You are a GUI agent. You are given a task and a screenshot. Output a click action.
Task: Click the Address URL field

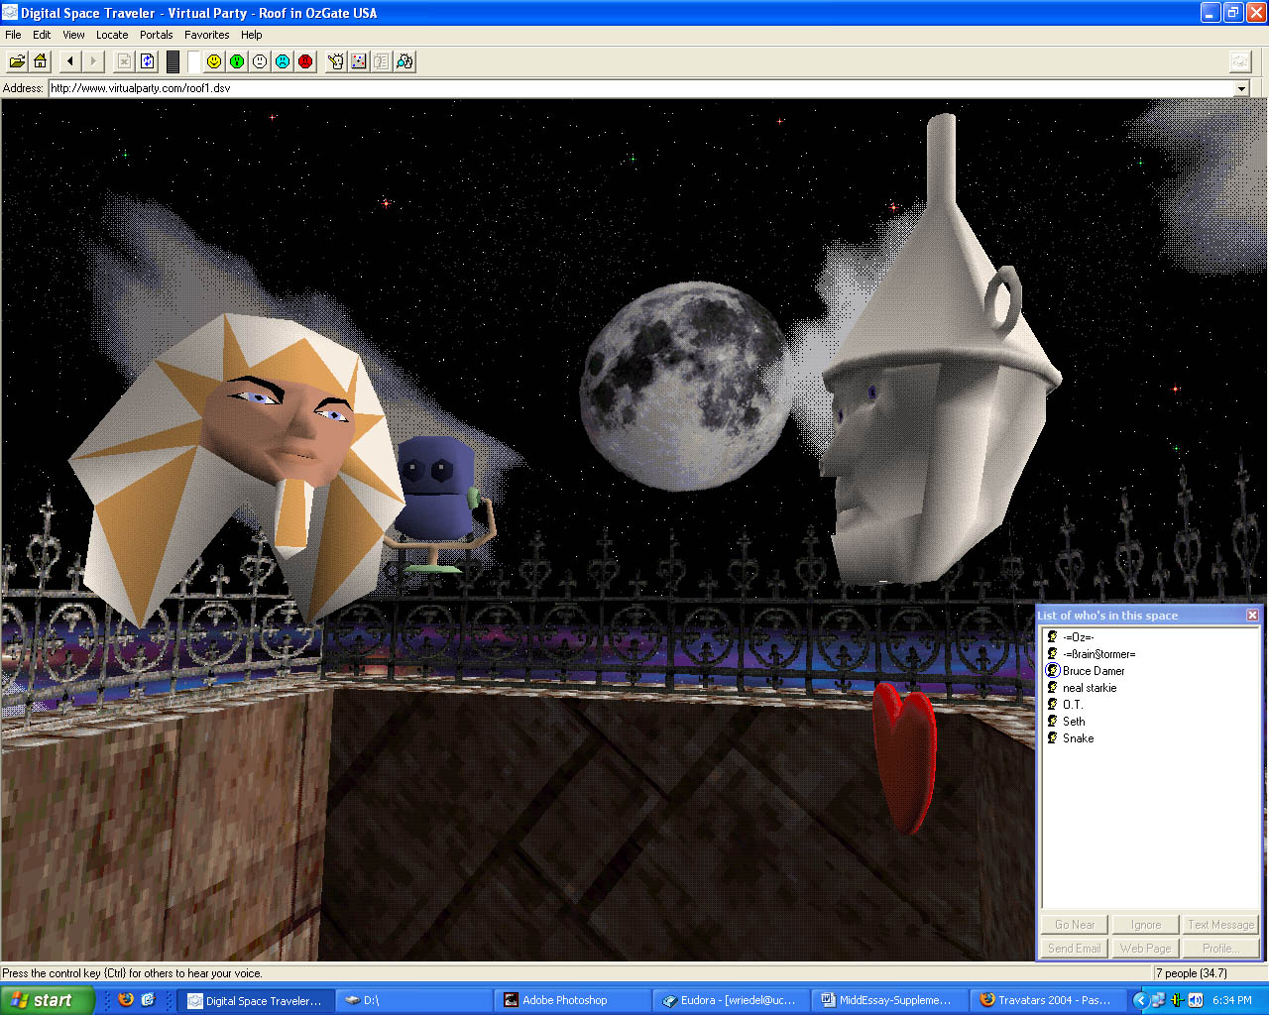click(640, 88)
